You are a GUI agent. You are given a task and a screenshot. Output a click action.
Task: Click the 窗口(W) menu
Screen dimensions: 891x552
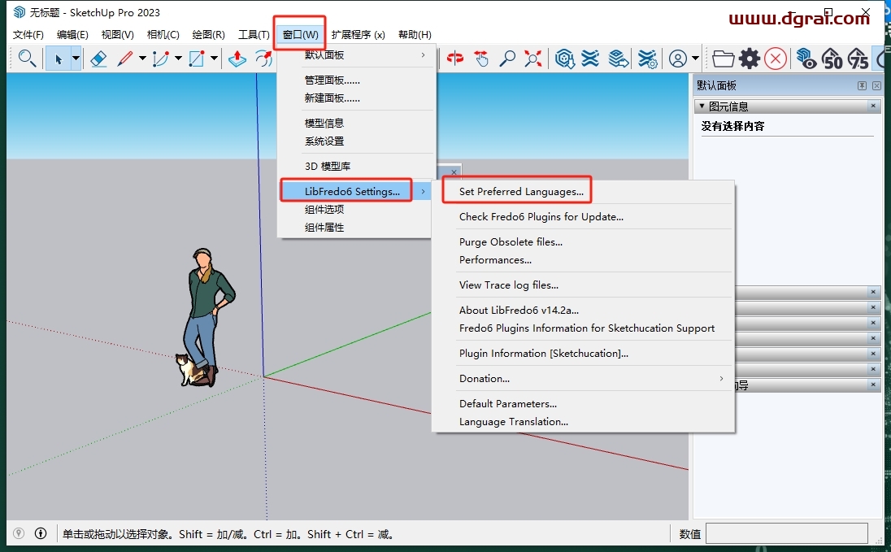pos(301,35)
